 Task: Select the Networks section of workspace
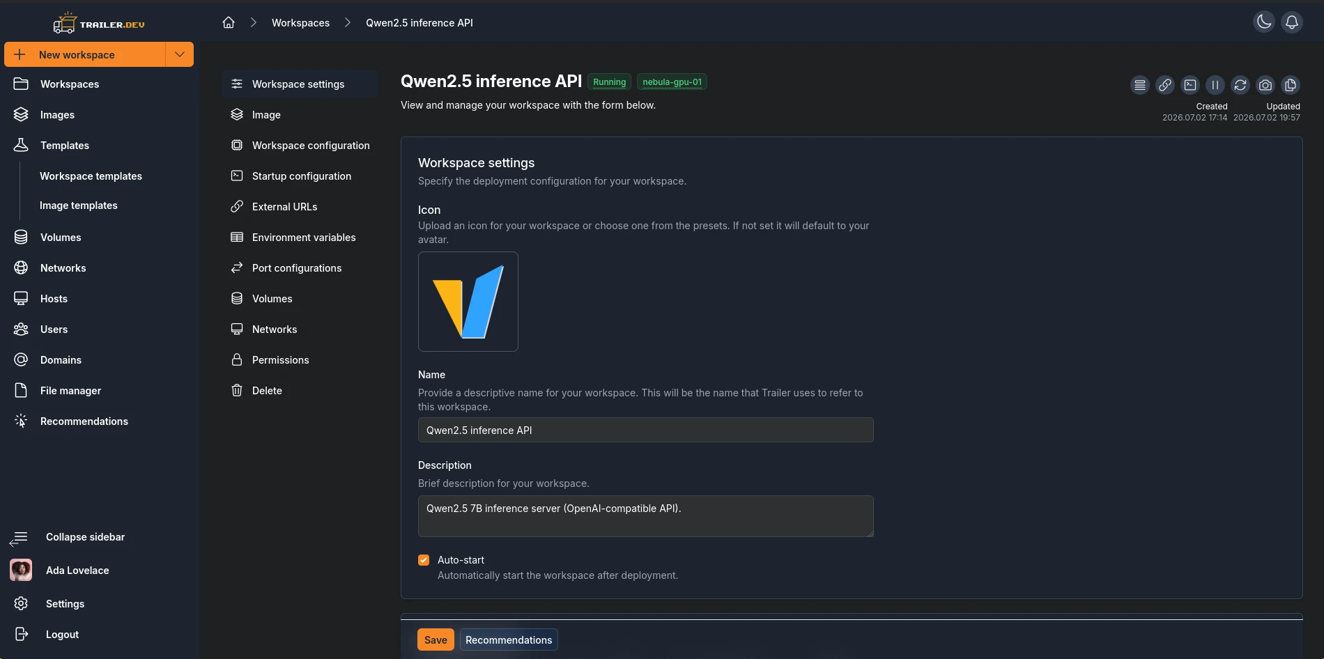[300, 329]
